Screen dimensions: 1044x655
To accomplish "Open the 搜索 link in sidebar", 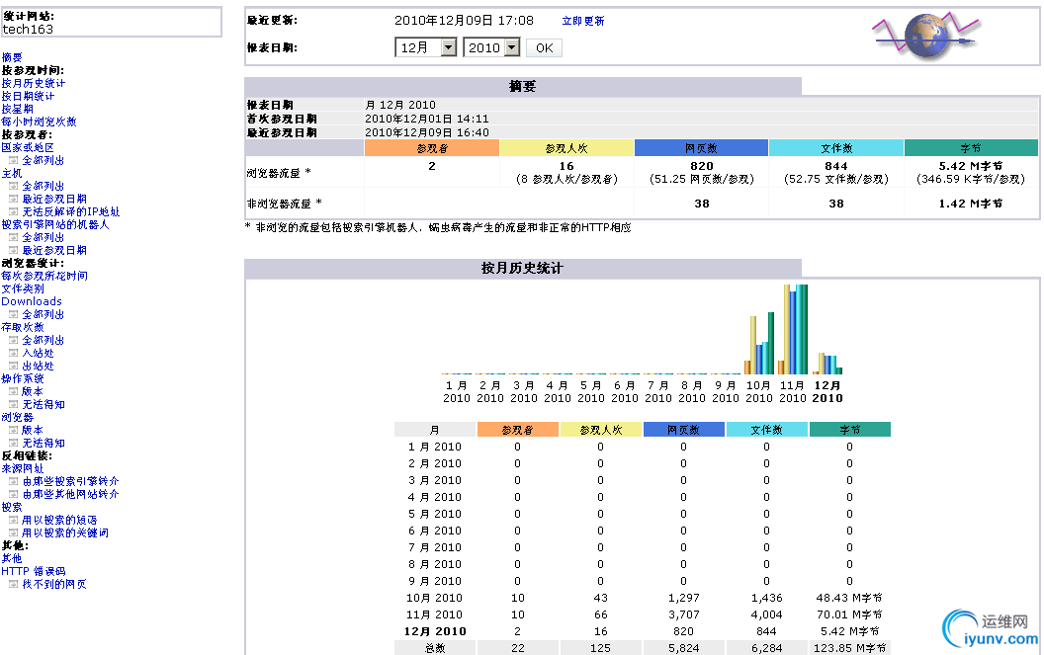I will pyautogui.click(x=12, y=507).
